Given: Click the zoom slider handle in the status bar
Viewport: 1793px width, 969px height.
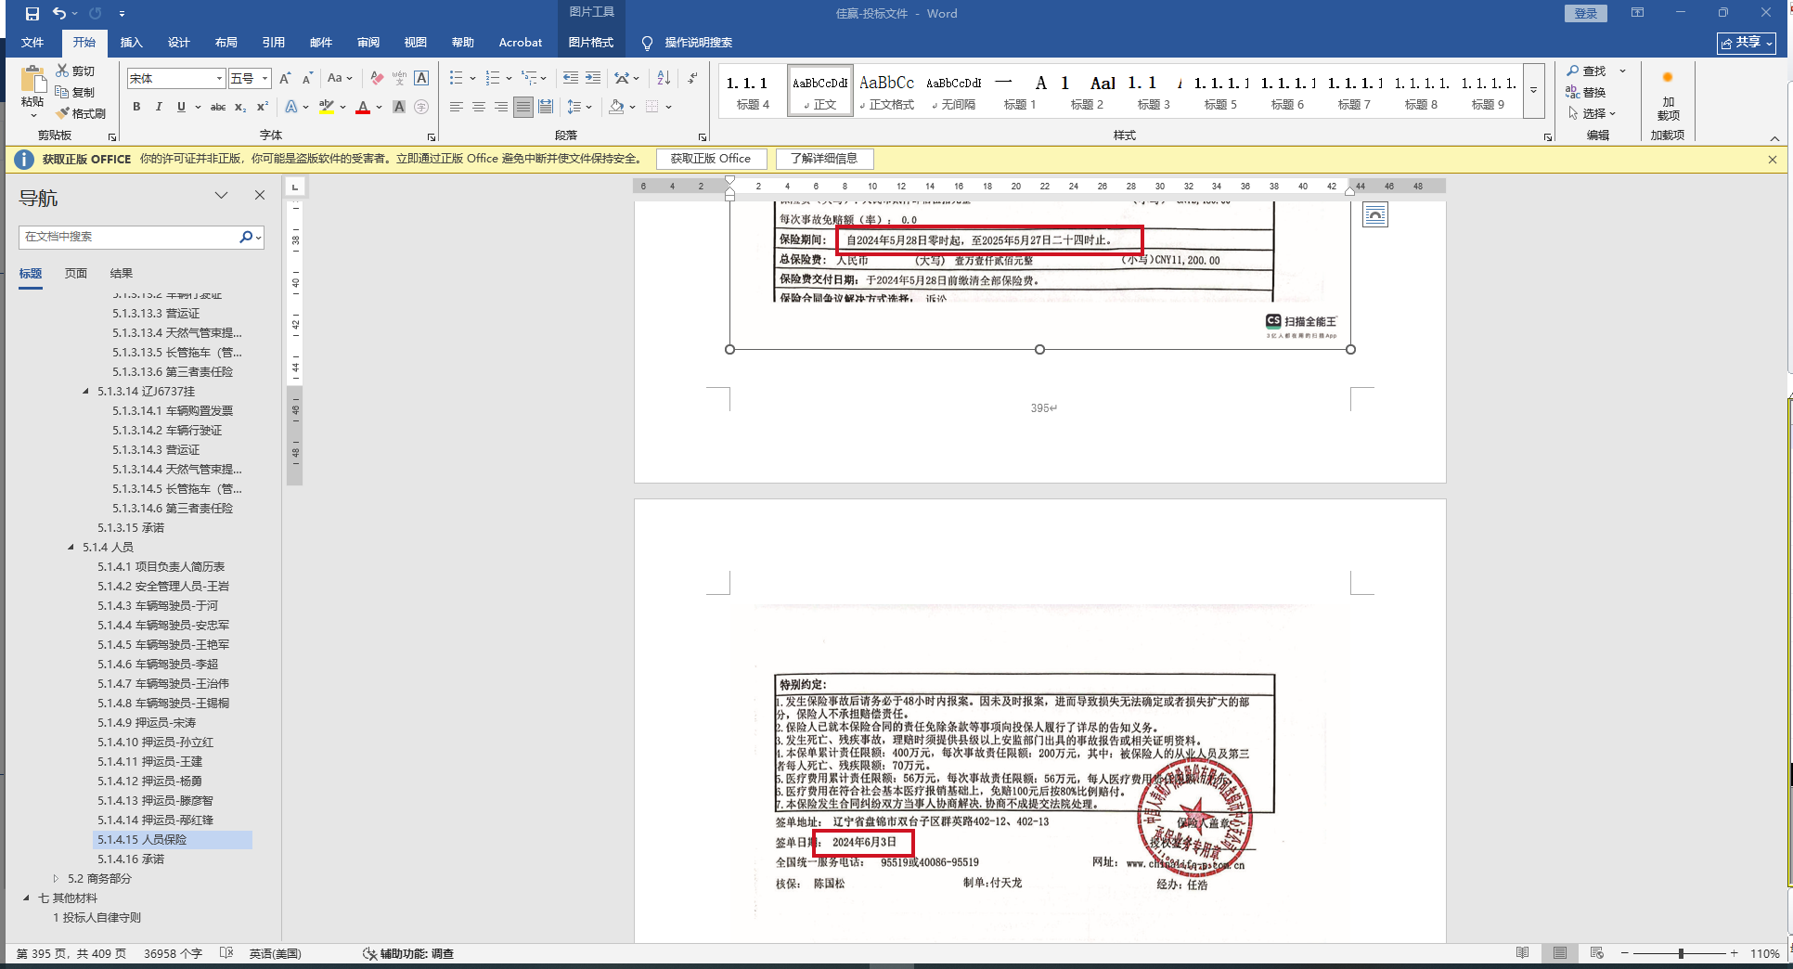Looking at the screenshot, I should tap(1681, 953).
